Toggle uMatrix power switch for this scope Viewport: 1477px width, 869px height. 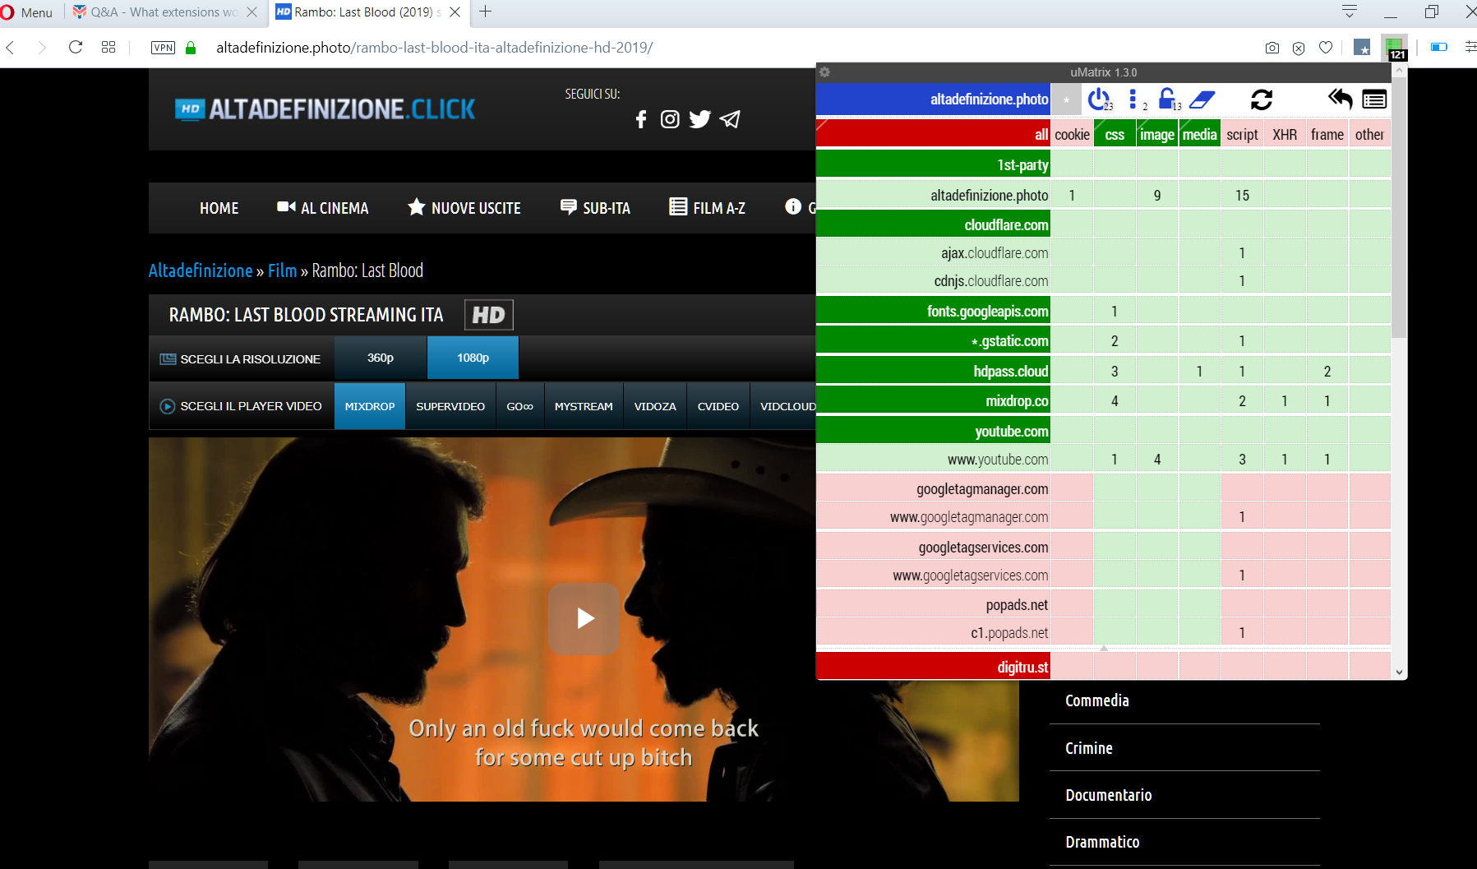coord(1099,99)
